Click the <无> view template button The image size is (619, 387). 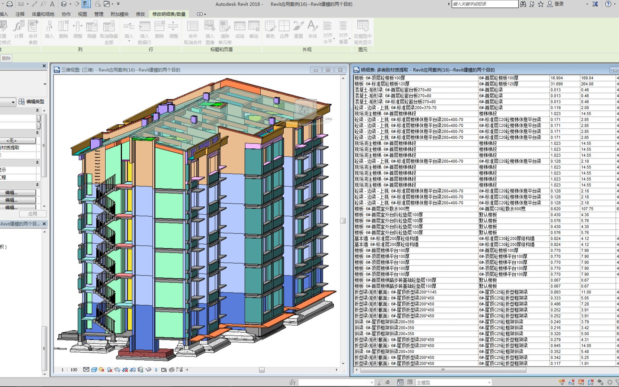[x=17, y=141]
